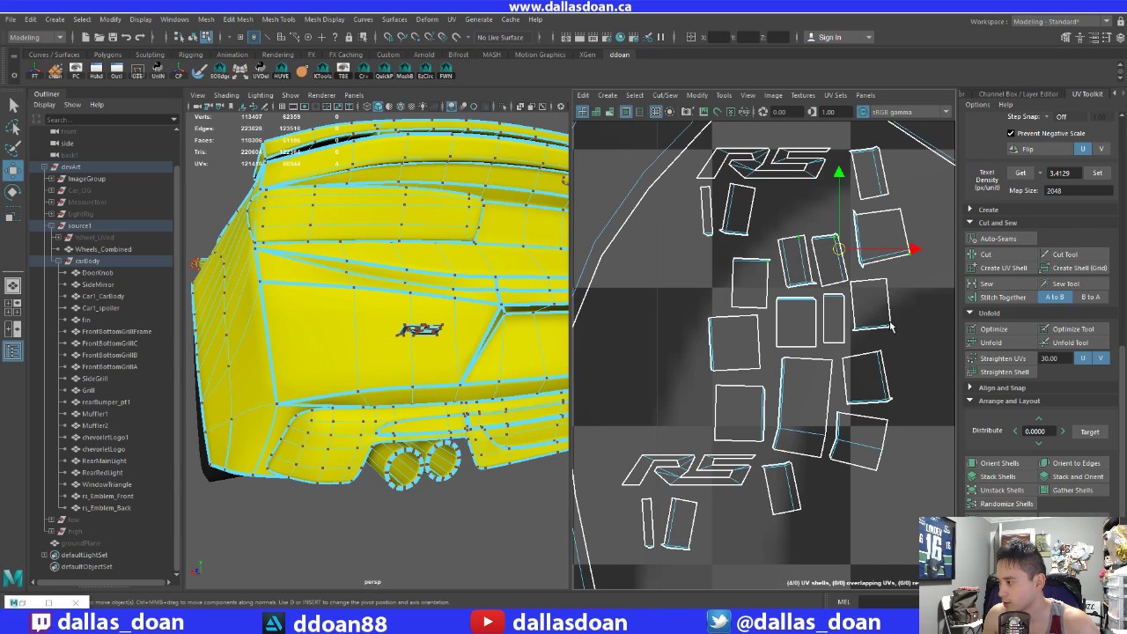The image size is (1127, 634).
Task: Toggle the U button beside Straighten UVs
Action: point(1083,358)
